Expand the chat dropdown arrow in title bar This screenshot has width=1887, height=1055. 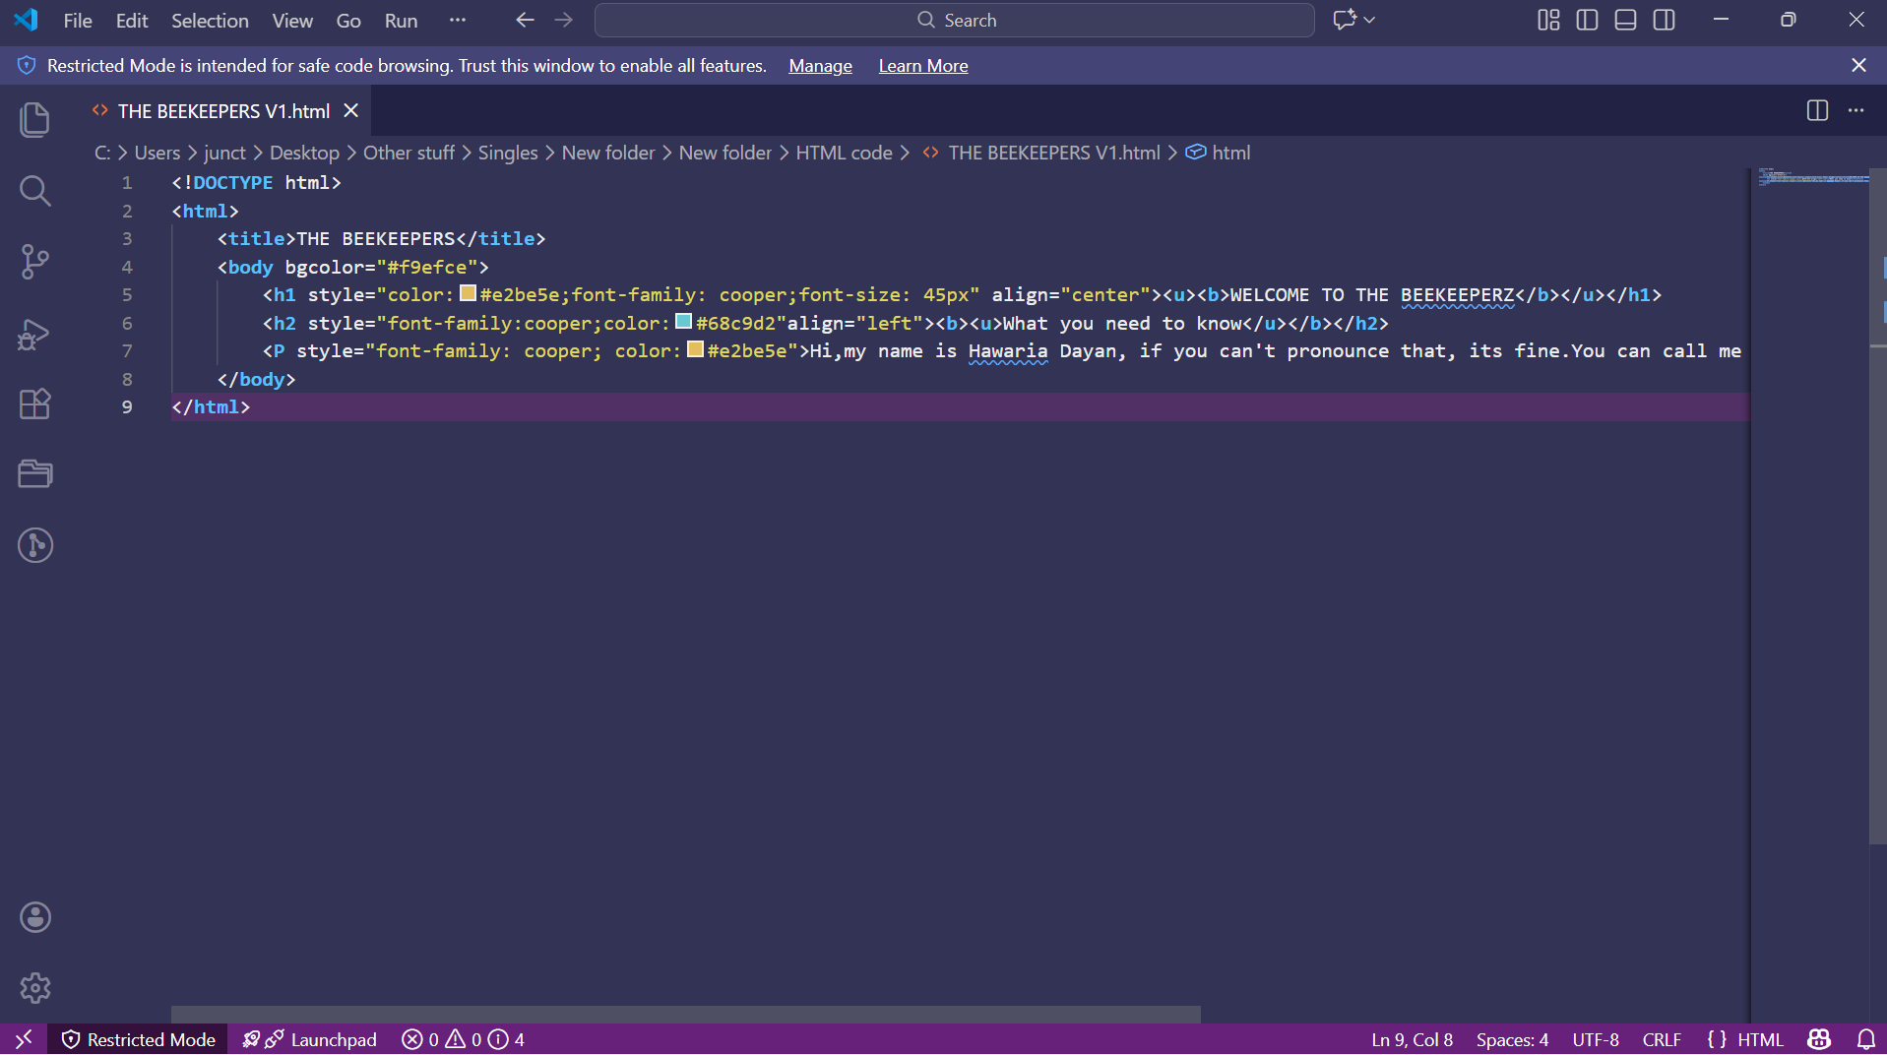click(x=1369, y=21)
